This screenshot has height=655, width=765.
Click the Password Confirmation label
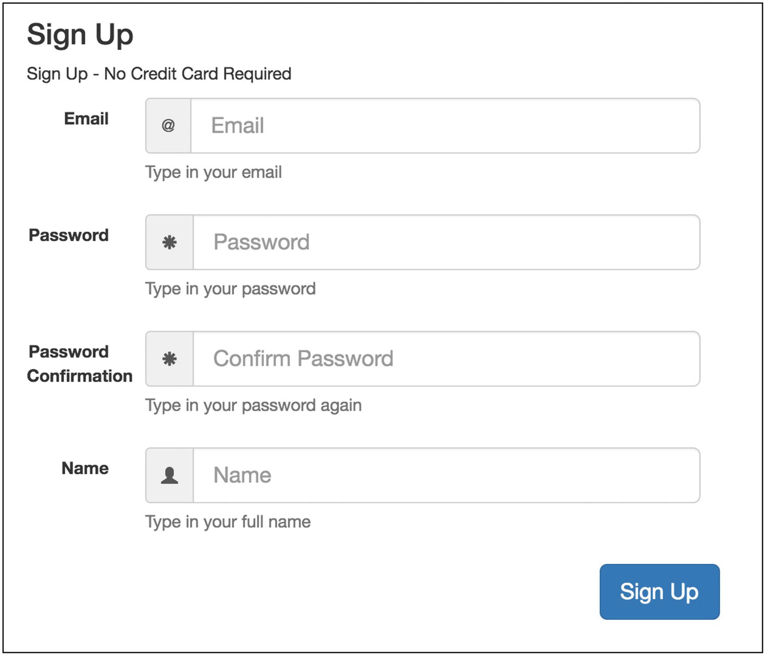tap(79, 364)
